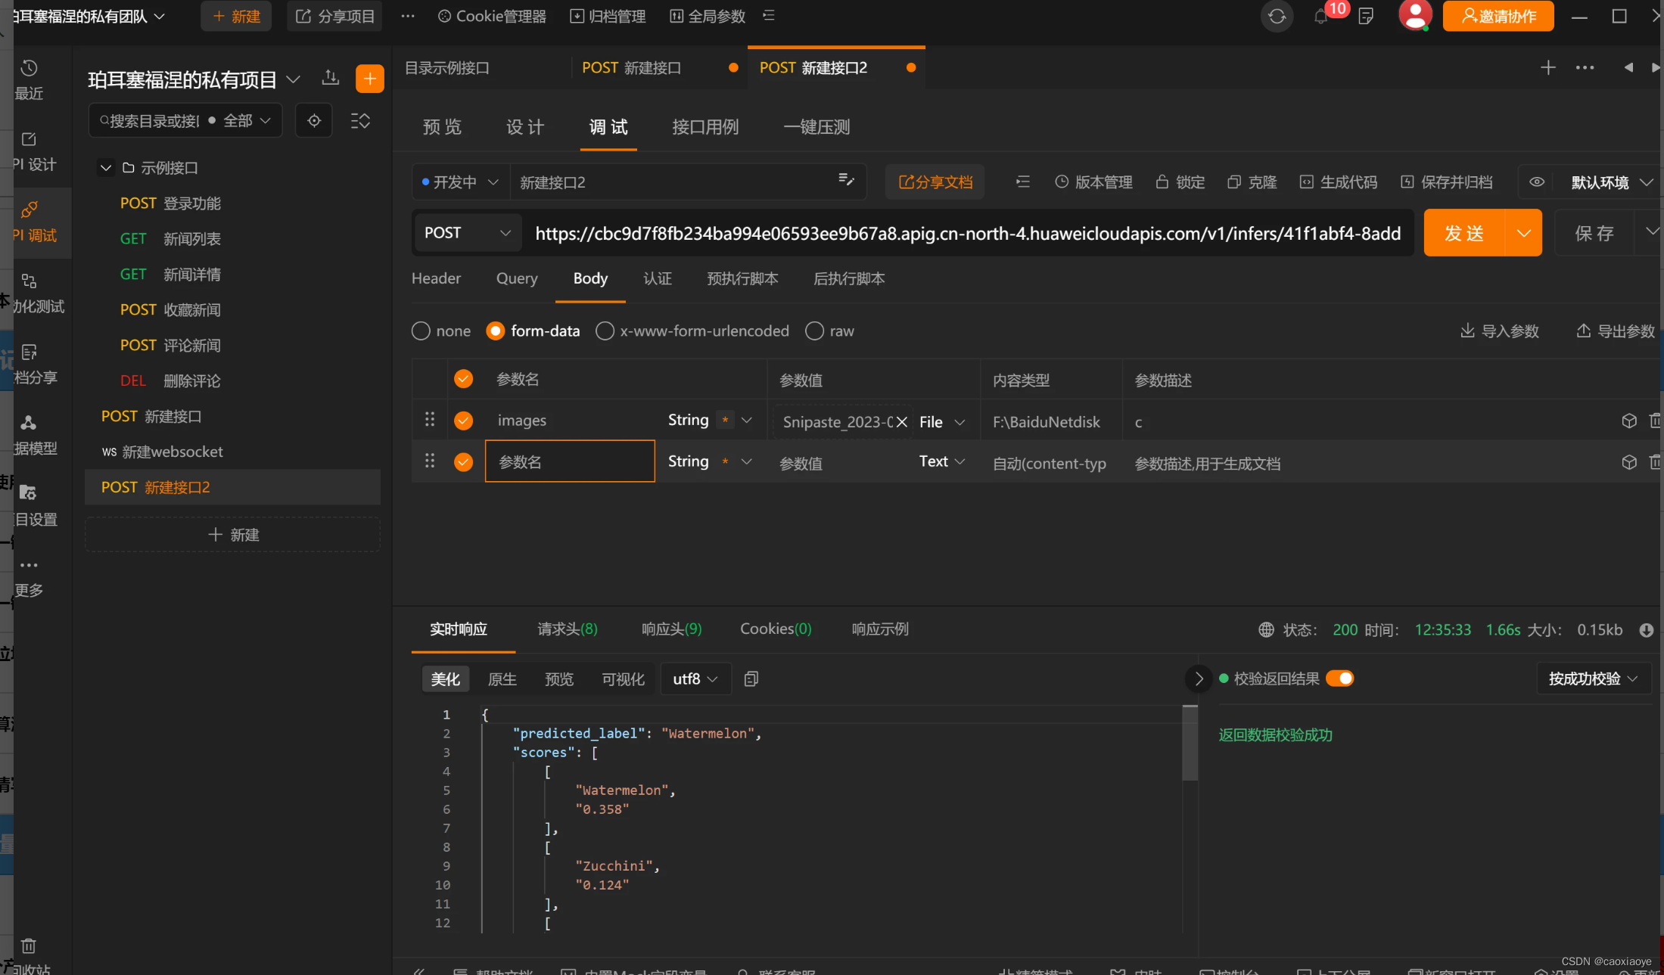Click the globe icon beside status
Image resolution: width=1664 pixels, height=975 pixels.
click(1266, 630)
